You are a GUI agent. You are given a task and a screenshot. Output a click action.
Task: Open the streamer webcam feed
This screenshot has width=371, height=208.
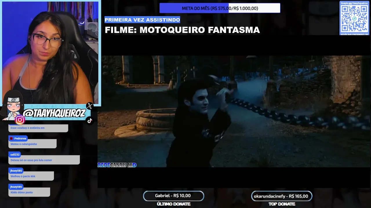click(x=50, y=53)
